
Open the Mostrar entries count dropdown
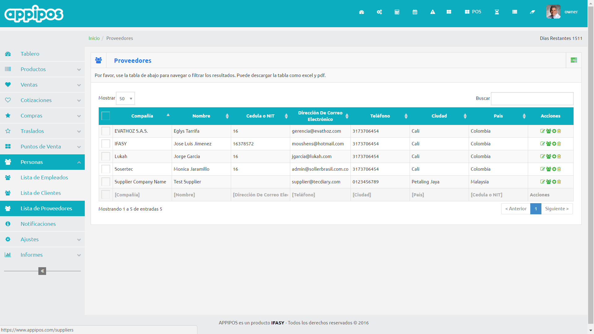[x=125, y=98]
